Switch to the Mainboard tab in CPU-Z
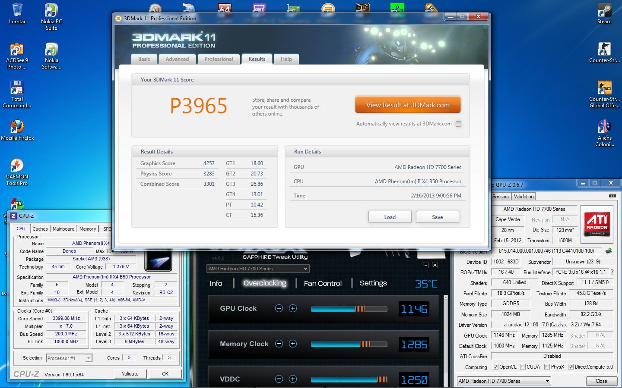The height and width of the screenshot is (388, 622). click(x=63, y=229)
